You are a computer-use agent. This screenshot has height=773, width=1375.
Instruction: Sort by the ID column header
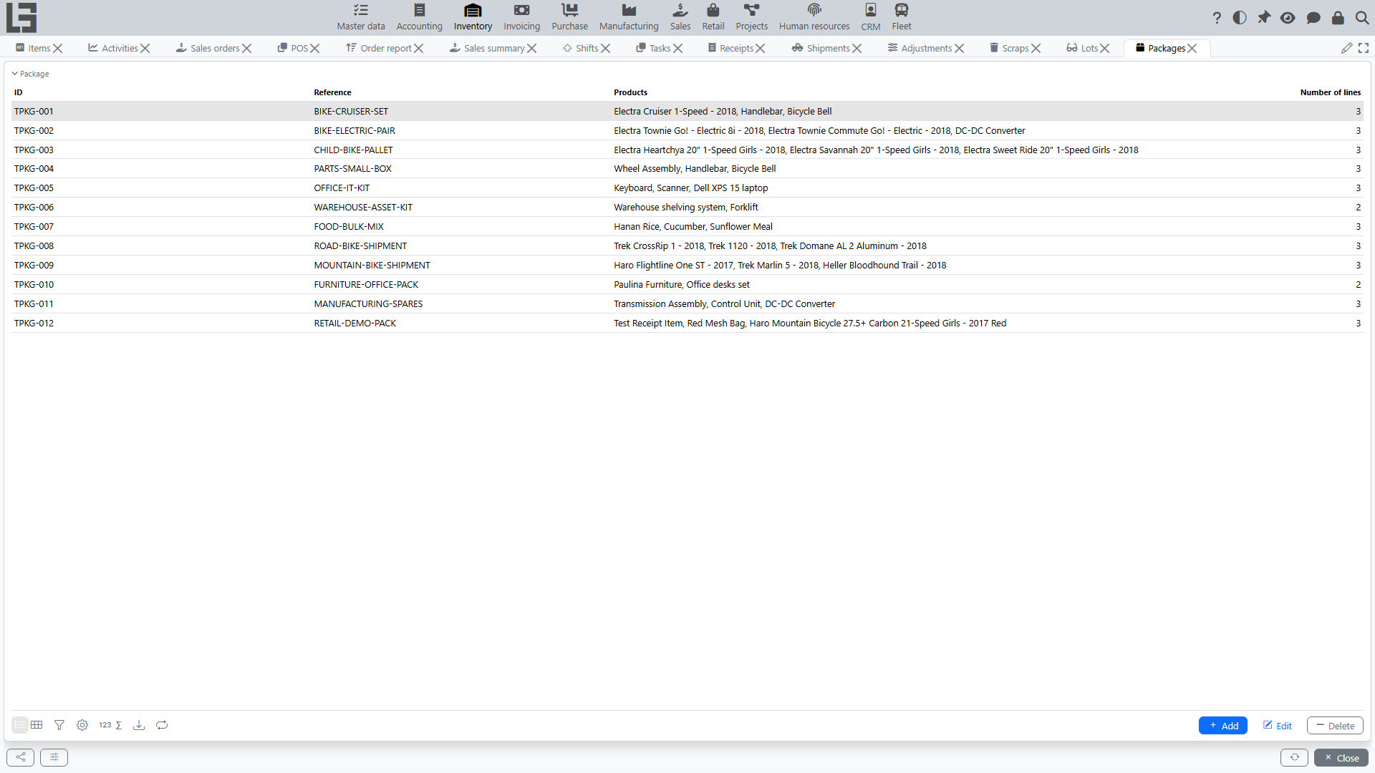tap(19, 92)
